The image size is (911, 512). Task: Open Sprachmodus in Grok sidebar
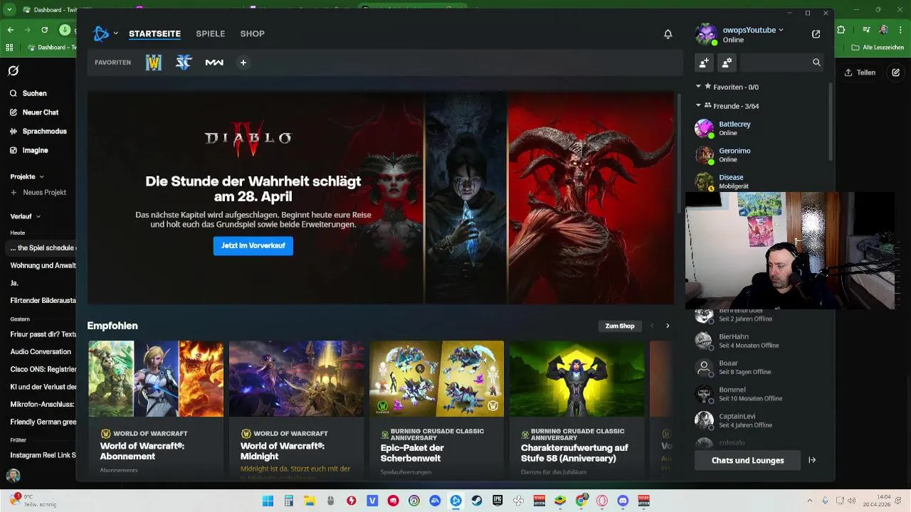(38, 132)
